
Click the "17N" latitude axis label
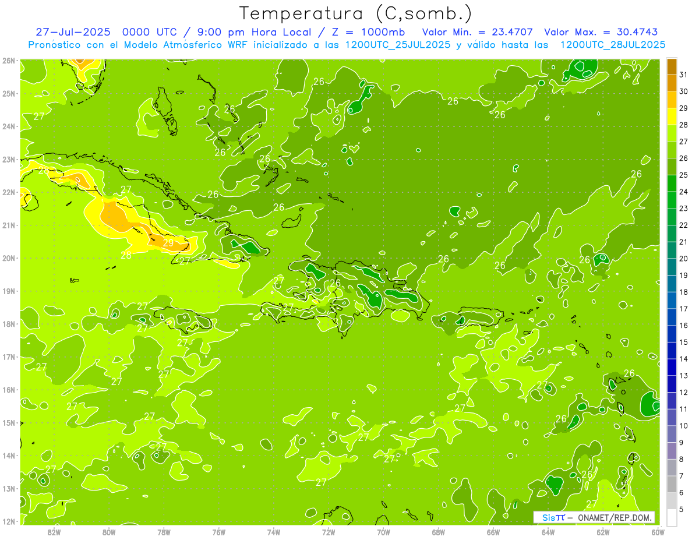point(9,357)
